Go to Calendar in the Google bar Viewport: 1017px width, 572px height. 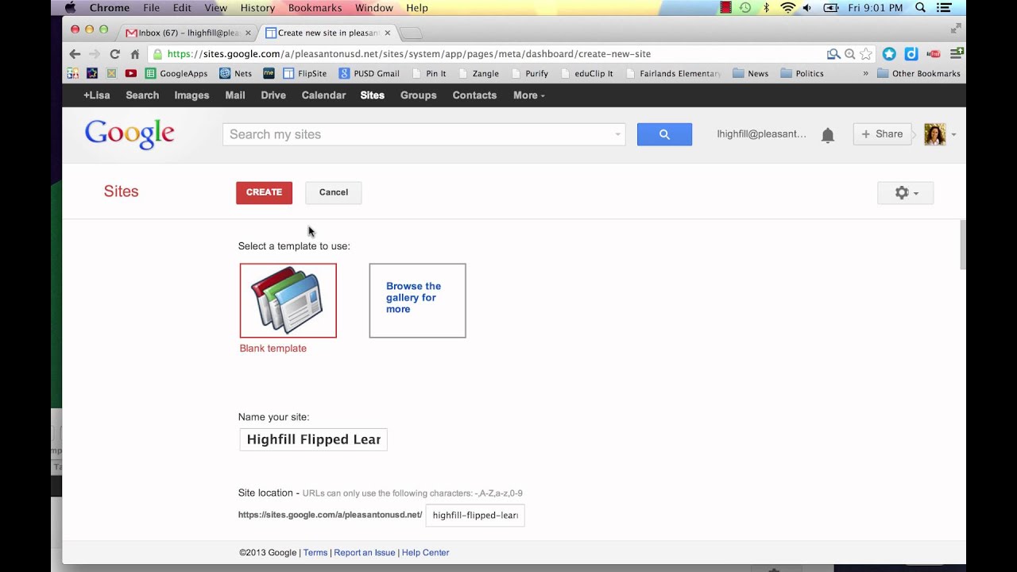pyautogui.click(x=323, y=95)
